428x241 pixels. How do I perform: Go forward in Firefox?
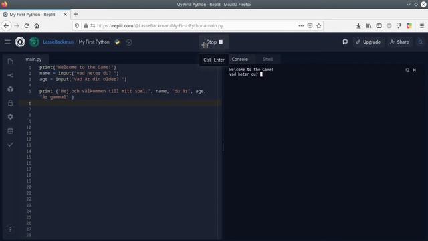tap(17, 25)
